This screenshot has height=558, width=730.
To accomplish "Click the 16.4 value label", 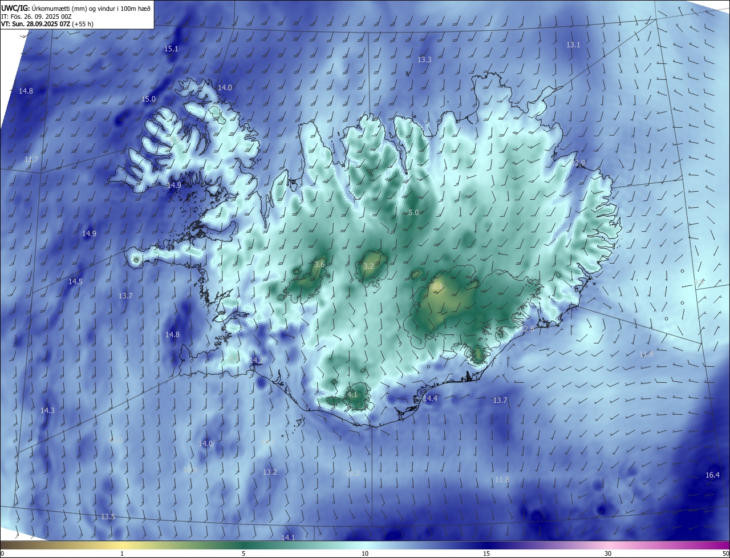I will [712, 475].
